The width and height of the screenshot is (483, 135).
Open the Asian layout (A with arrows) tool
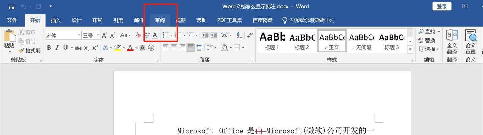click(x=226, y=35)
